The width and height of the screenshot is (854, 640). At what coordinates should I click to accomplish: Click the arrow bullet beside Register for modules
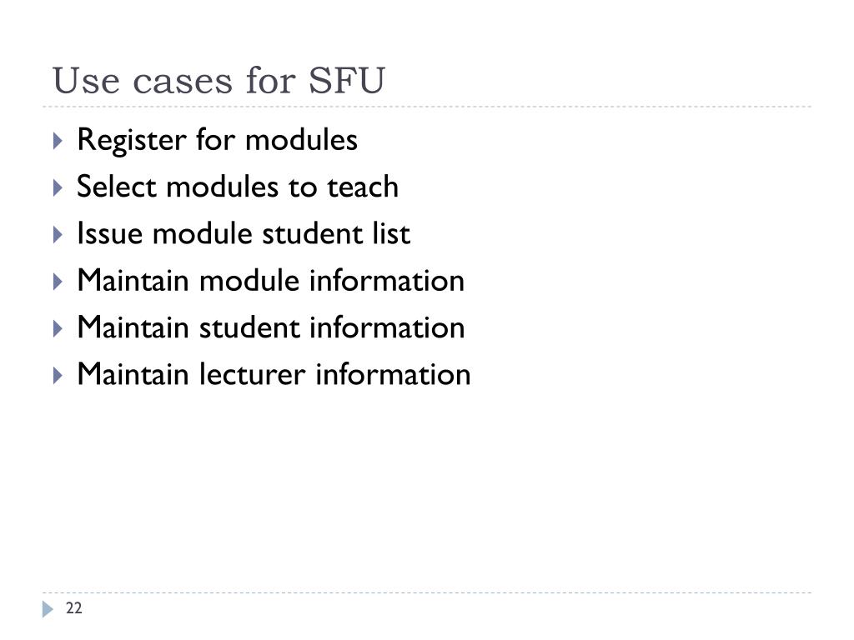58,141
